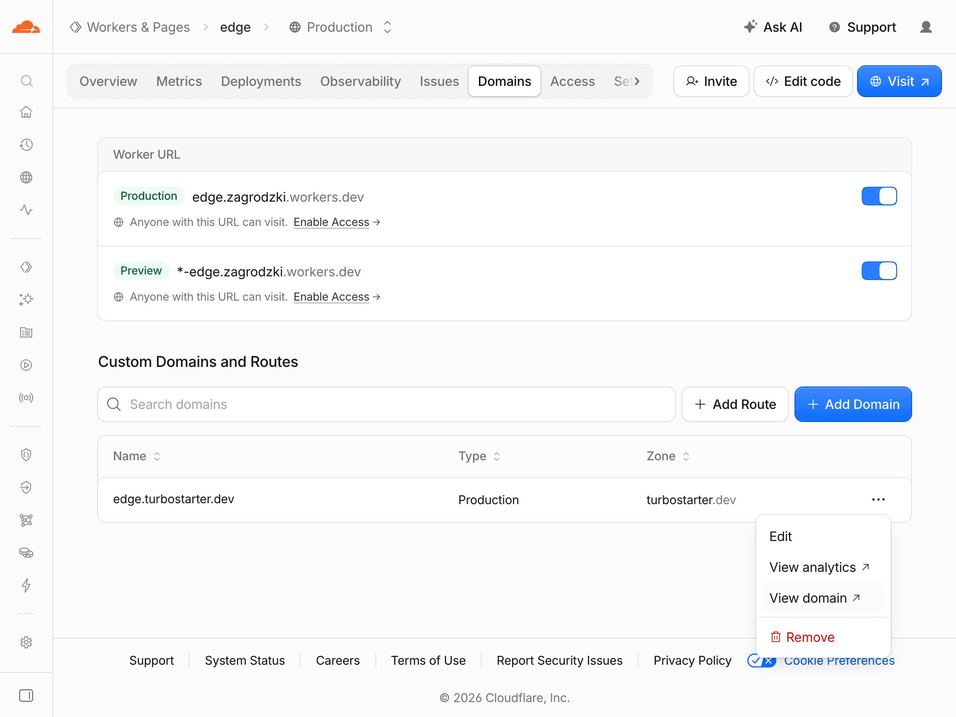Viewport: 956px width, 717px height.
Task: Open Ask AI assistant
Action: (x=773, y=27)
